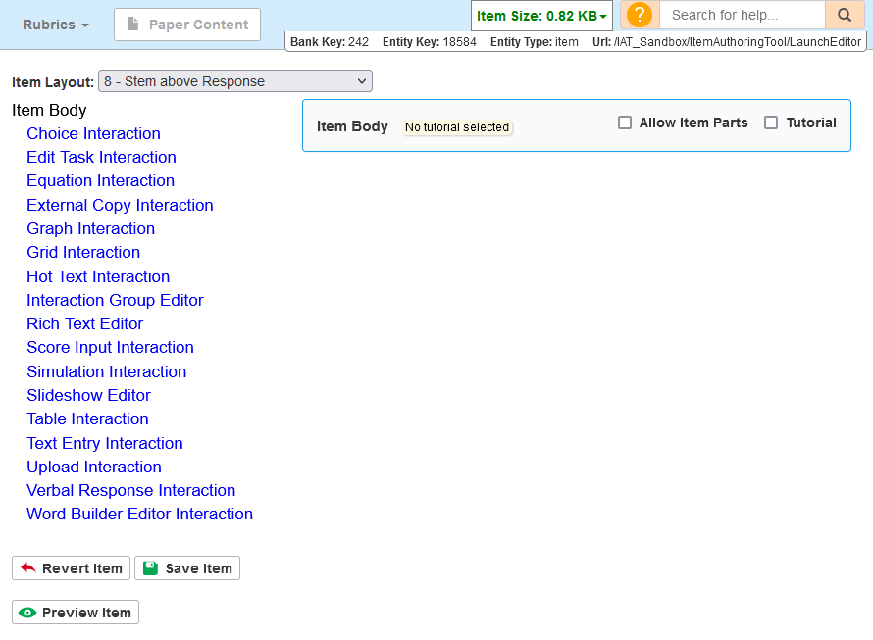Enable Allow Item Parts checkbox

point(625,123)
